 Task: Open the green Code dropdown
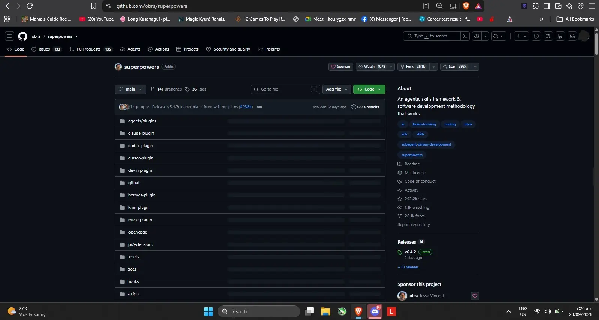[x=369, y=89]
